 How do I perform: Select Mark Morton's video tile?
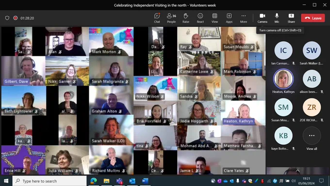point(111,41)
